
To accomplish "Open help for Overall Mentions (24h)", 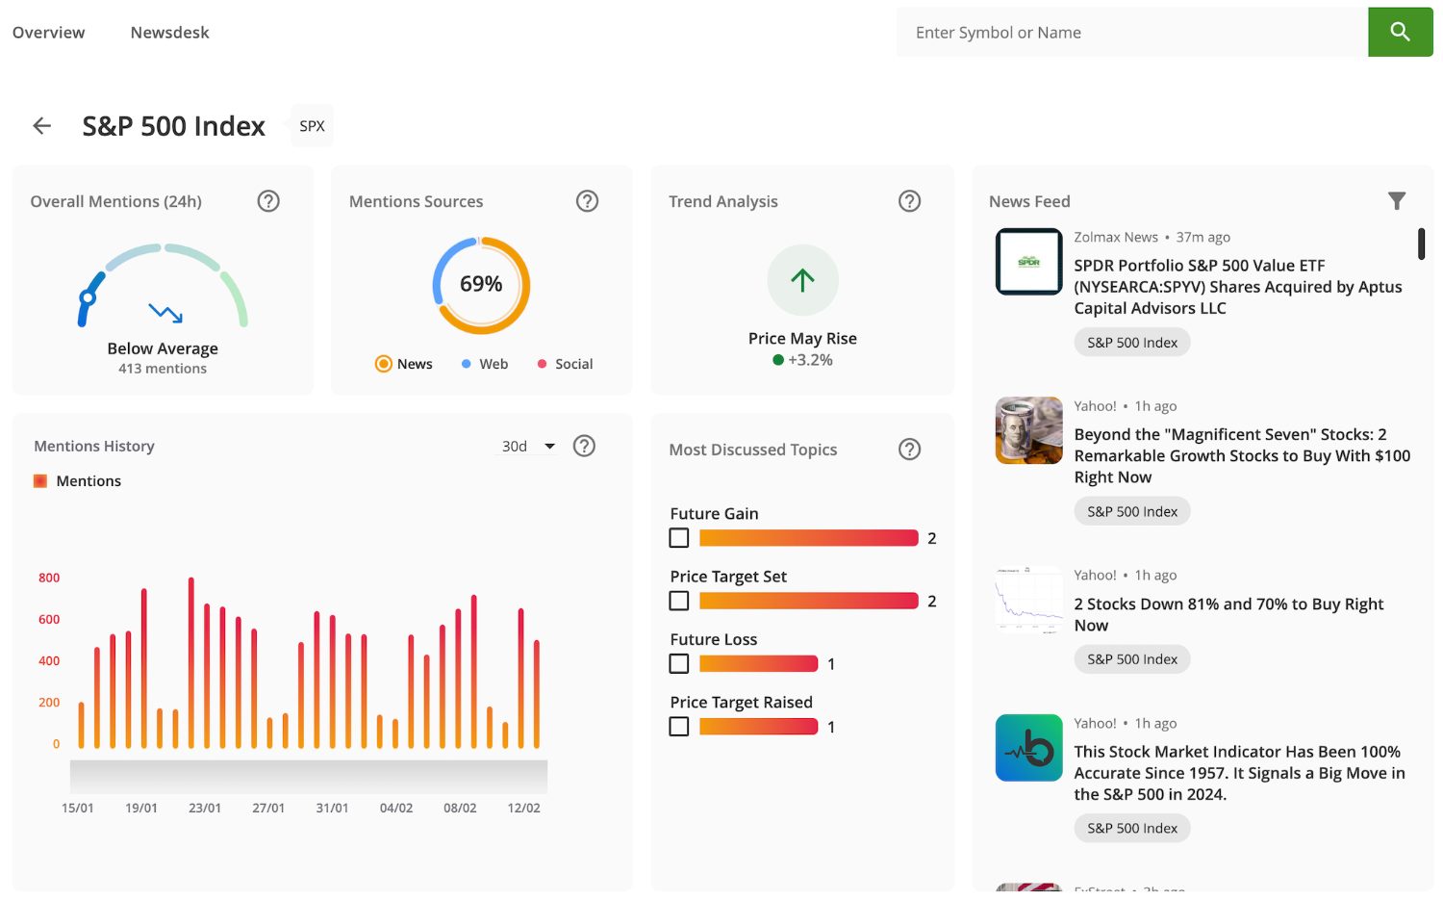I will pyautogui.click(x=268, y=201).
